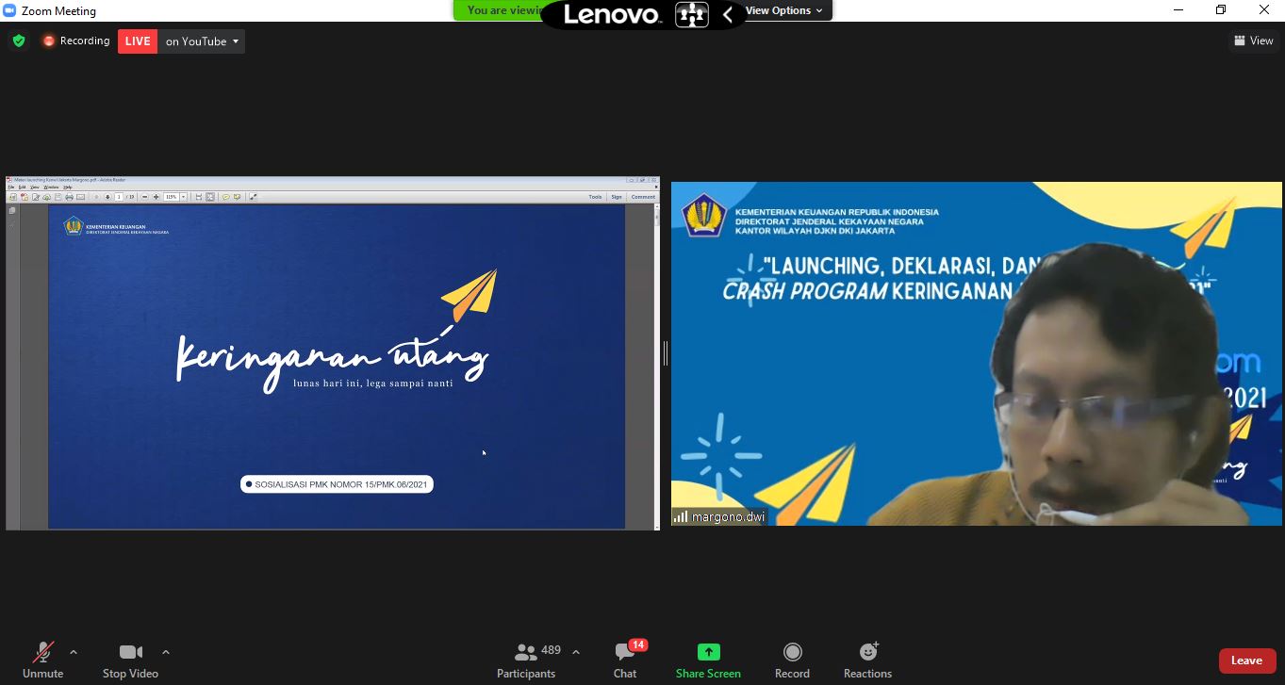Click the green encryption shield icon
The width and height of the screenshot is (1285, 685).
[18, 41]
